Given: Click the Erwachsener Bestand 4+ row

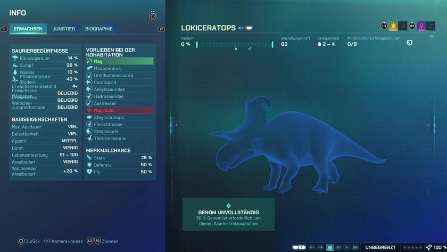Looking at the screenshot, I should [x=45, y=86].
